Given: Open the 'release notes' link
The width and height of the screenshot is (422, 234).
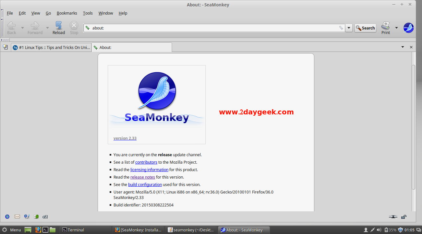Looking at the screenshot, I should (143, 177).
